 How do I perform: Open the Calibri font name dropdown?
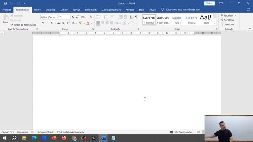(56, 17)
